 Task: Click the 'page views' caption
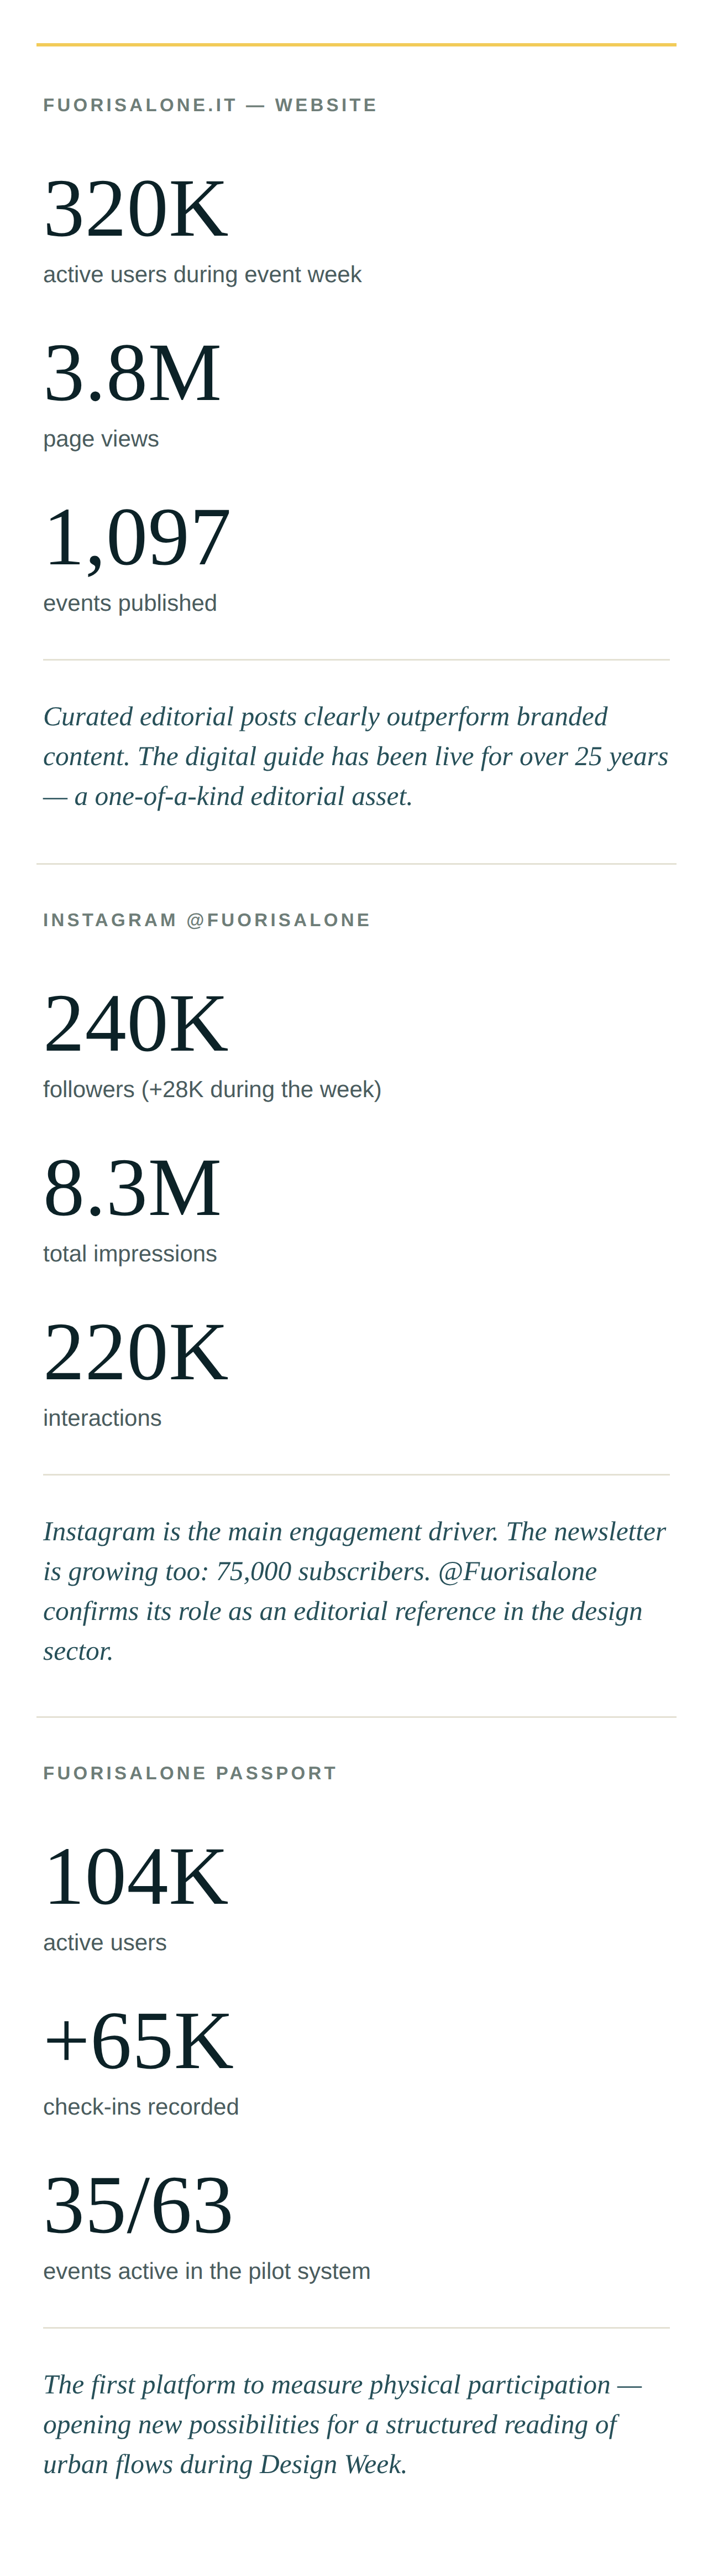(x=101, y=439)
